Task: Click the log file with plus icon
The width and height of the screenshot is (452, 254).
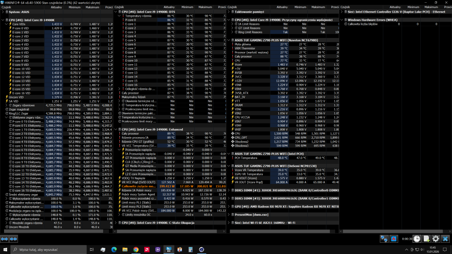Action: click(x=426, y=239)
